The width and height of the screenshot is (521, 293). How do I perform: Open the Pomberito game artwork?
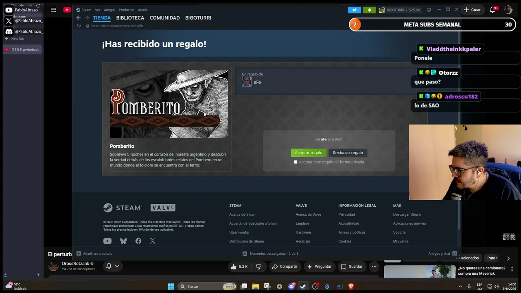(169, 104)
